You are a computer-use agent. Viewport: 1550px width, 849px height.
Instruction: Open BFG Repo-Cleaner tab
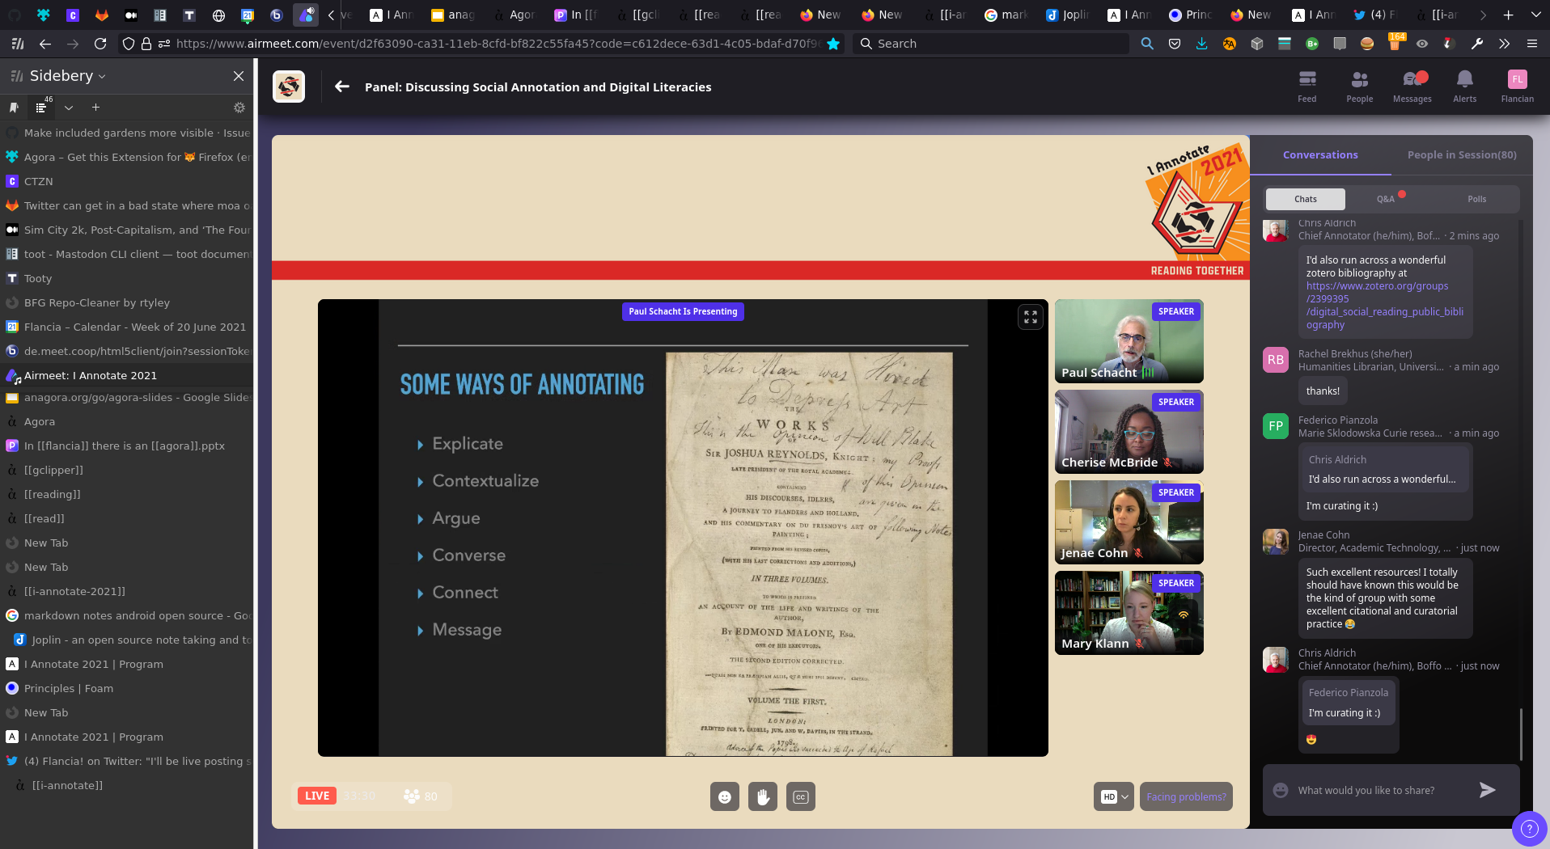(127, 302)
